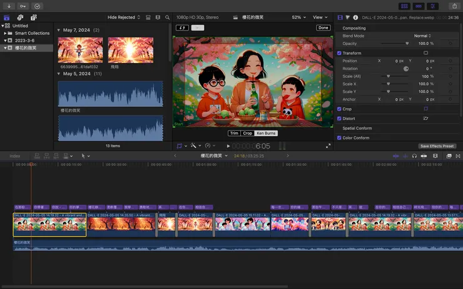Select the Ken Burns crop mode

pos(266,133)
